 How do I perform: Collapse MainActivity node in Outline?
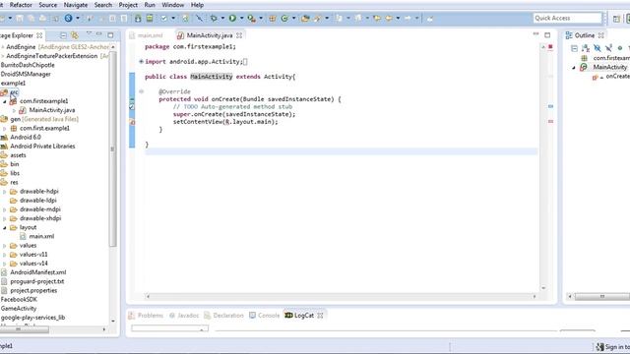coord(574,68)
